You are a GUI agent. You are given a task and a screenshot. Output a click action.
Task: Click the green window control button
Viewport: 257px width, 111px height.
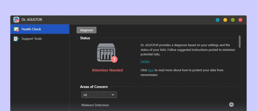tap(233, 20)
